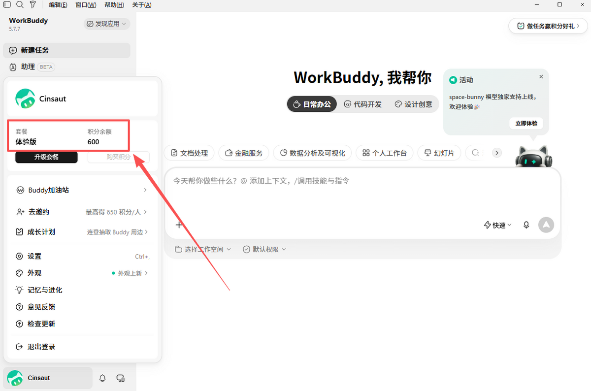Viewport: 591px width, 391px height.
Task: Open the 窗口(W) menu
Action: tap(86, 5)
